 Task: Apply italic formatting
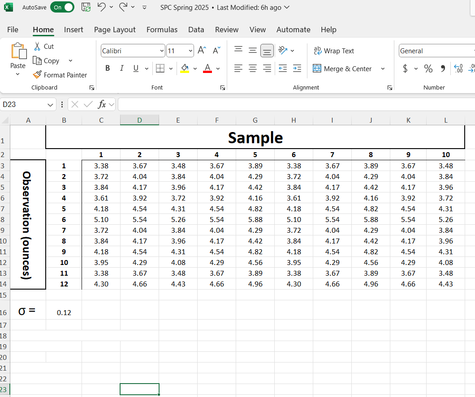pyautogui.click(x=121, y=68)
